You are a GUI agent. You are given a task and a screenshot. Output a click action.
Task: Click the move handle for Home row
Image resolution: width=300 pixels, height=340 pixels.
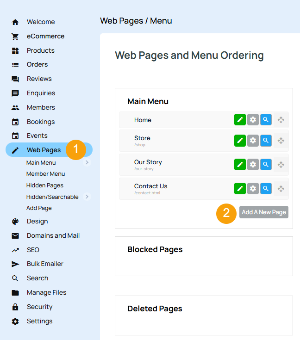pos(281,120)
